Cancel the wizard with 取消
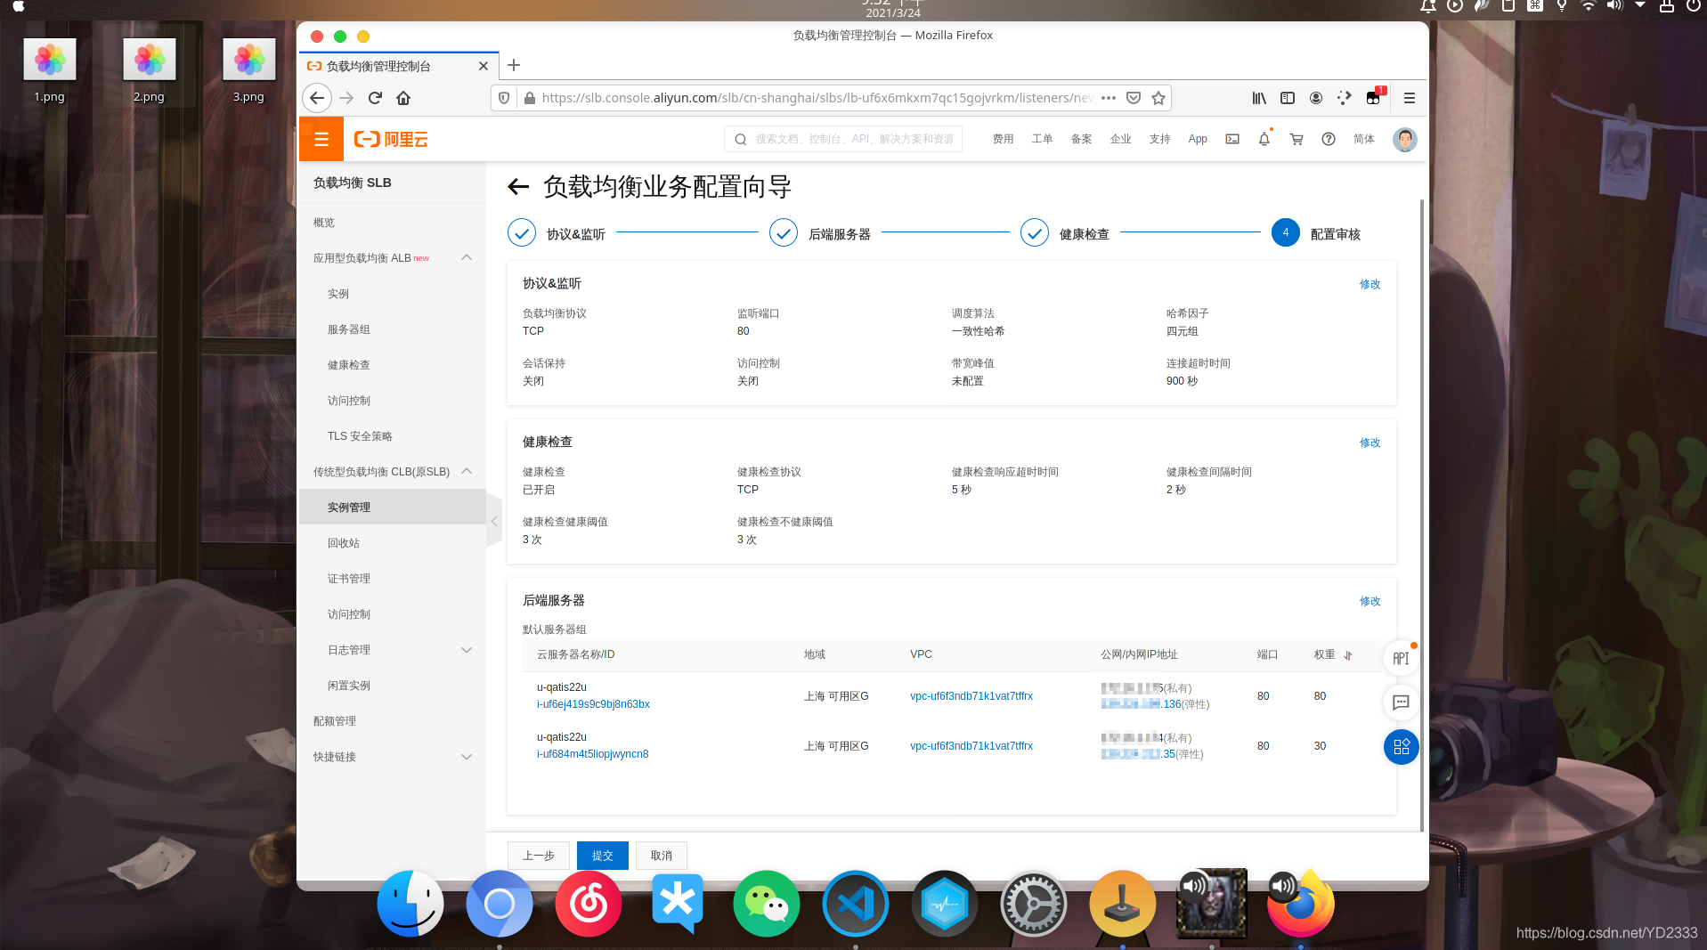Viewport: 1707px width, 950px height. point(662,856)
